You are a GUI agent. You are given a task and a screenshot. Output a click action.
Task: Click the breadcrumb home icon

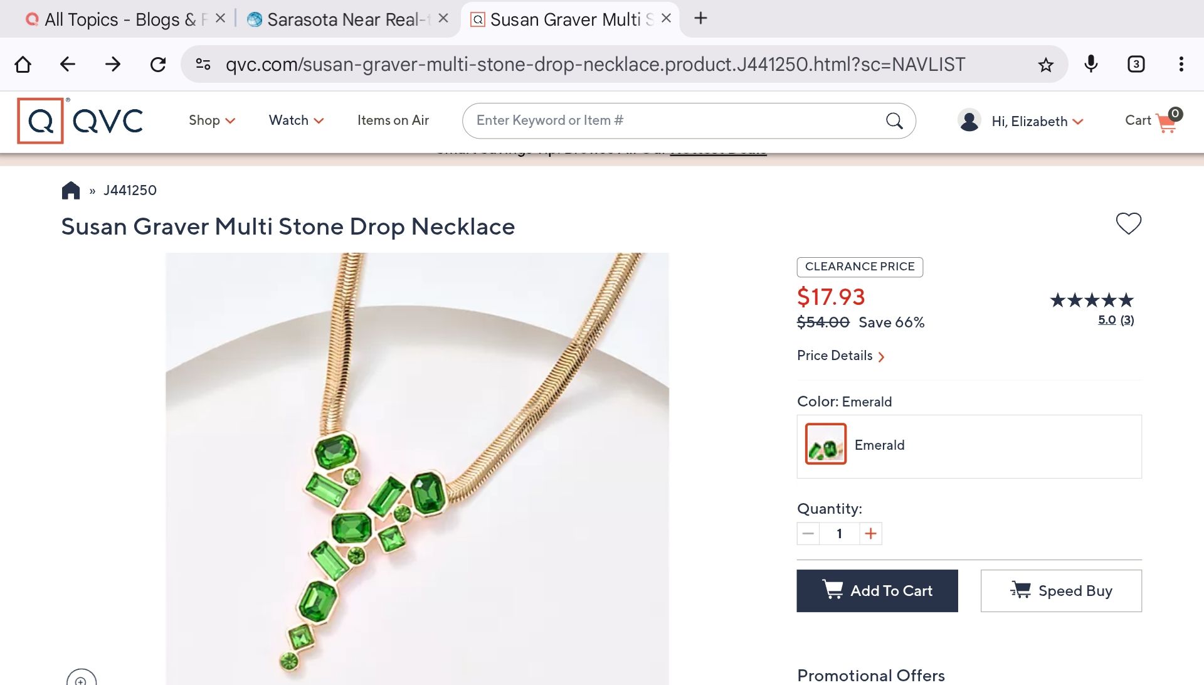(71, 190)
